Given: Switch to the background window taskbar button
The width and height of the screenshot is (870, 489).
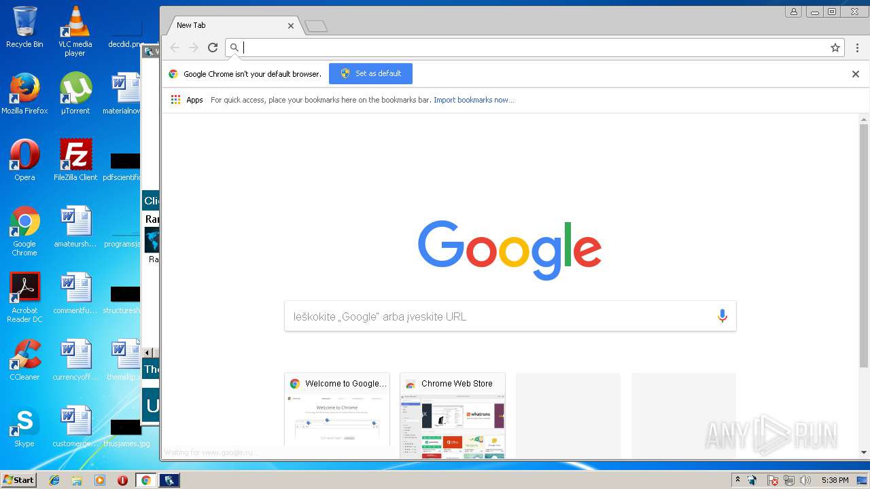Looking at the screenshot, I should coord(169,480).
